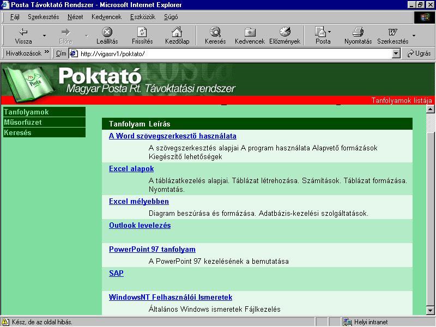The image size is (436, 327).
Task: Click the Windows logo throbber
Action: click(x=425, y=17)
